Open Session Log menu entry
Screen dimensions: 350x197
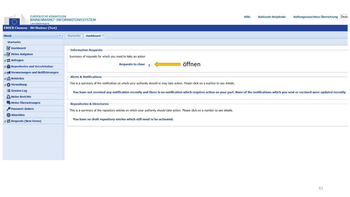pos(19,91)
